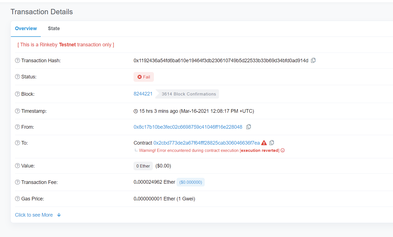Click the ($0.000000) fee value badge
Screen dimensions: 393x237
pyautogui.click(x=190, y=182)
